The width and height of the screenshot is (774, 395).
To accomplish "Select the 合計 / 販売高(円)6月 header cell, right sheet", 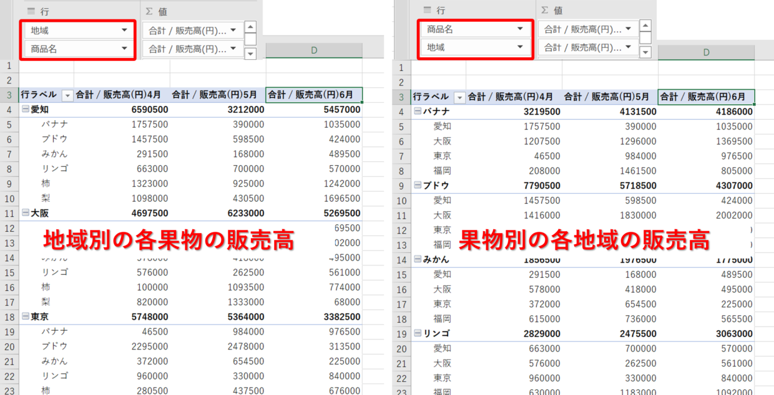I will (706, 97).
